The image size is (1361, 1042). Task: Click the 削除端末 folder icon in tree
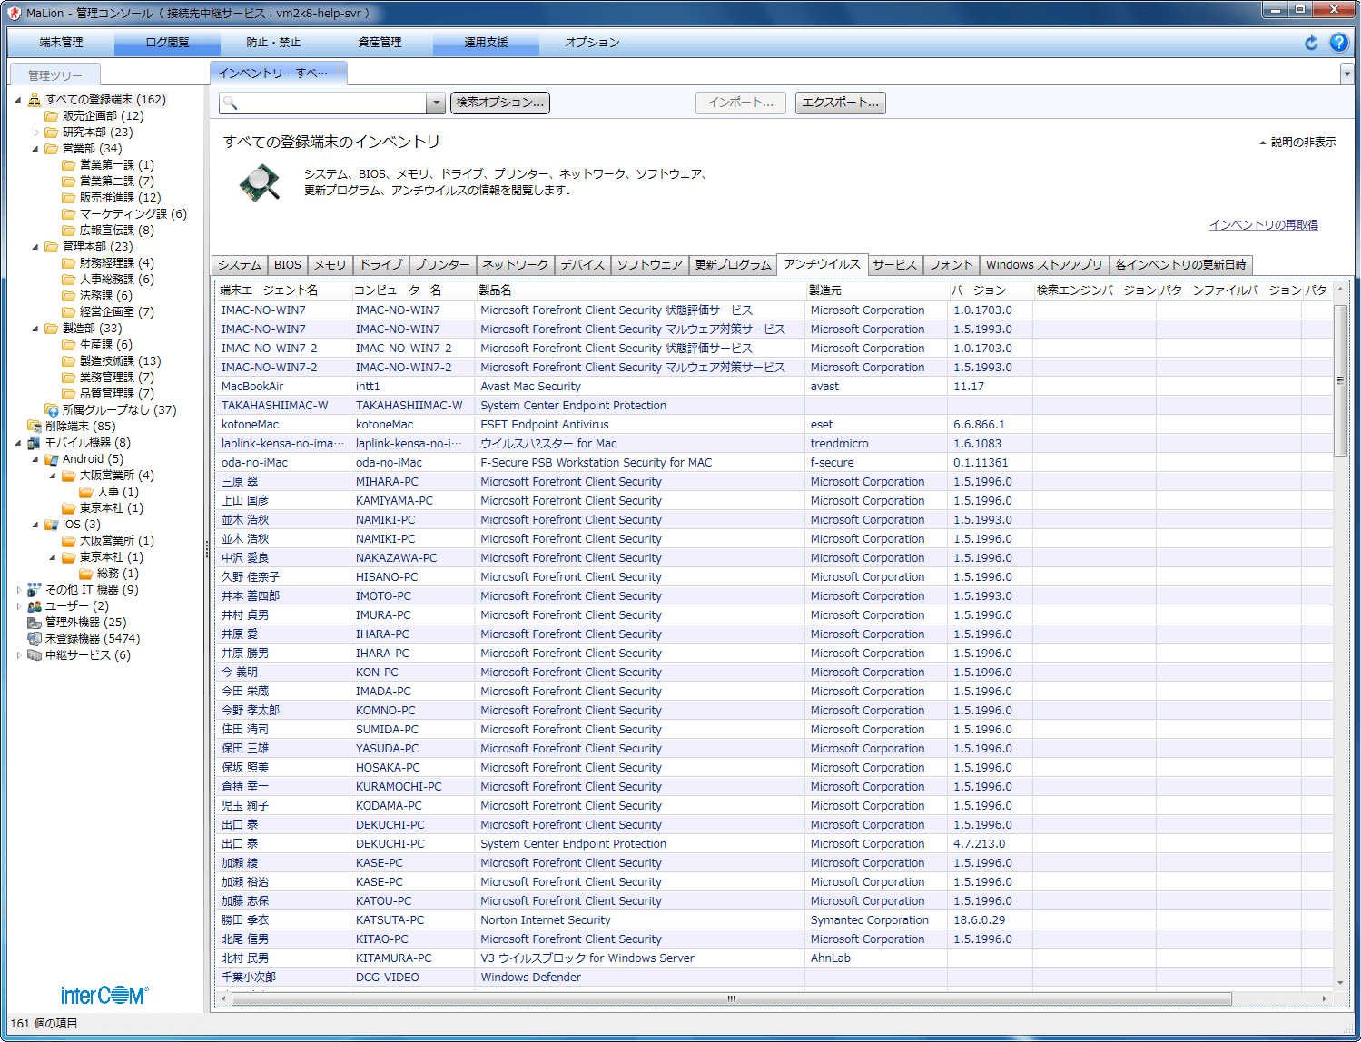click(x=35, y=427)
